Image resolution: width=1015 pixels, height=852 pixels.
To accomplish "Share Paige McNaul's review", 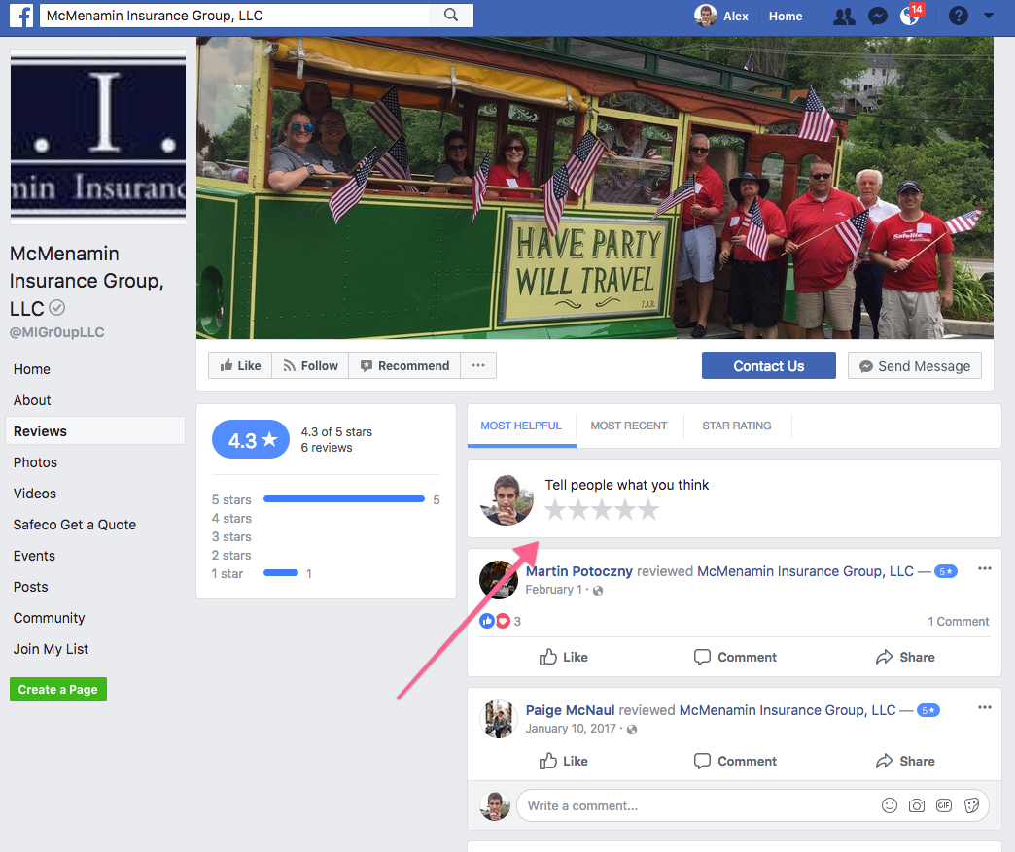I will point(905,762).
